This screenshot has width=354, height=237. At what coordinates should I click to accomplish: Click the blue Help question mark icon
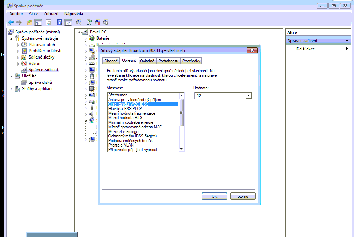[x=59, y=22]
